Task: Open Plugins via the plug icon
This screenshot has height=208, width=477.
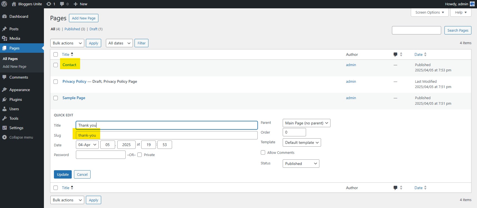Action: pyautogui.click(x=4, y=99)
